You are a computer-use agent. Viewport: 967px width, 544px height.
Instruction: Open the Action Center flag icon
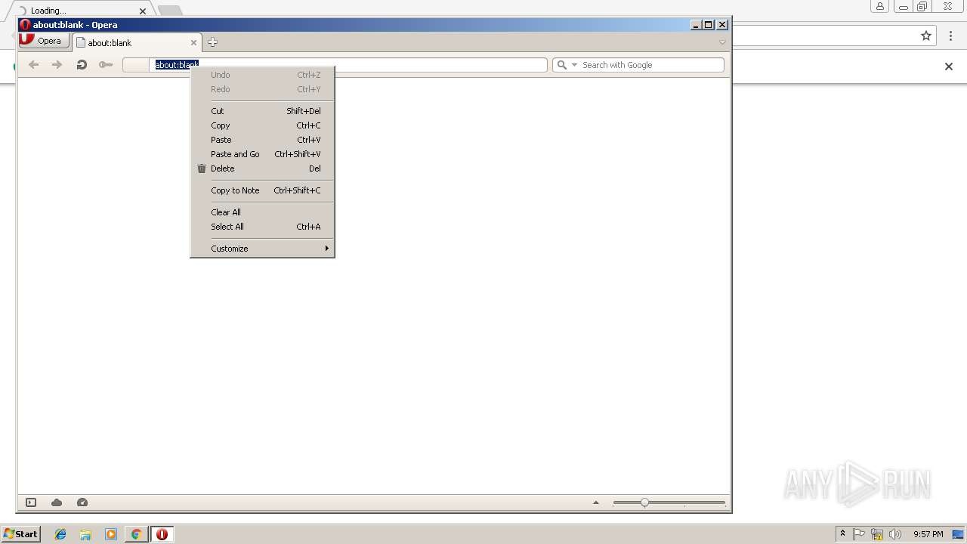click(859, 534)
